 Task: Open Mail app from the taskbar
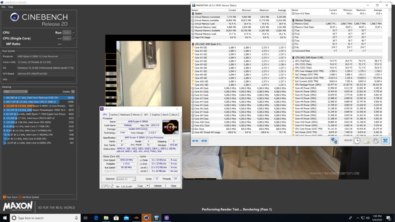126,218
